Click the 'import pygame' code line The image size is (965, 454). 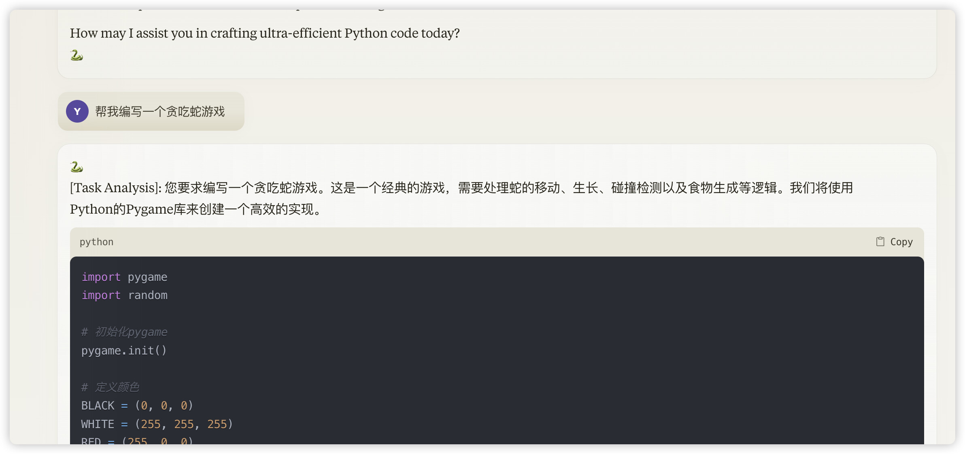[124, 277]
